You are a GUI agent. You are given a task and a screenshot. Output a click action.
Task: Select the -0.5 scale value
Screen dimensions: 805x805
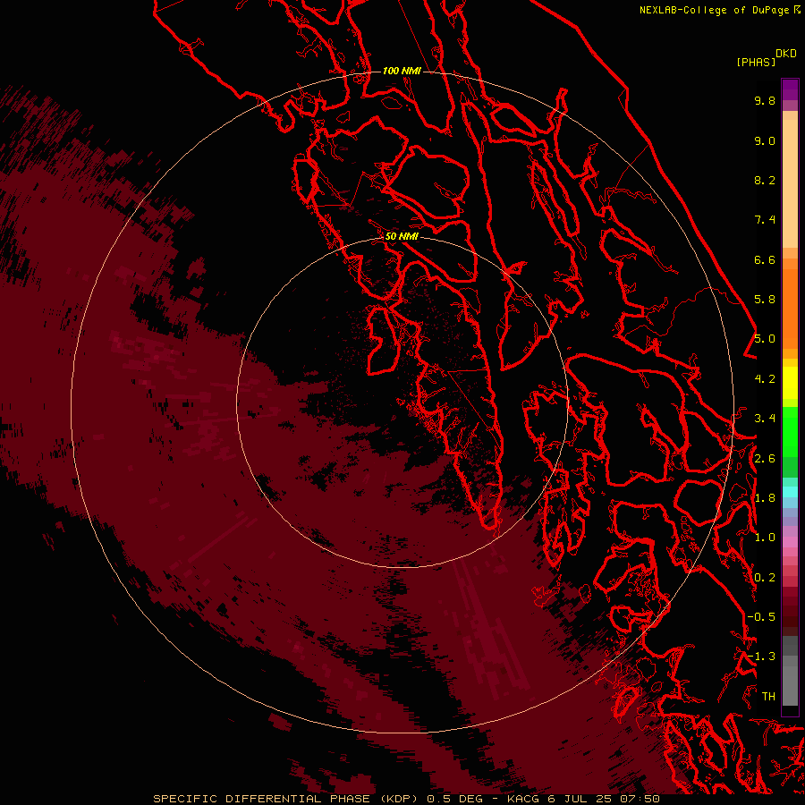[x=761, y=617]
